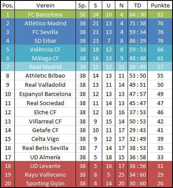Image resolution: width=173 pixels, height=188 pixels.
Task: Click position number 18 cell
Action: (8, 166)
